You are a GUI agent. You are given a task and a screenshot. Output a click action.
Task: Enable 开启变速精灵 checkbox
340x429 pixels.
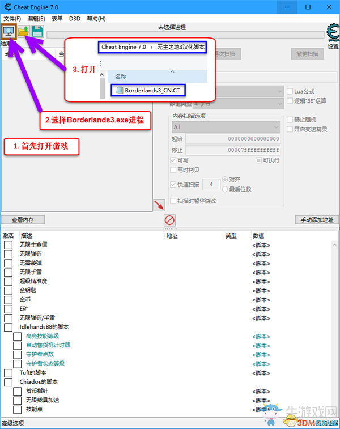290,129
